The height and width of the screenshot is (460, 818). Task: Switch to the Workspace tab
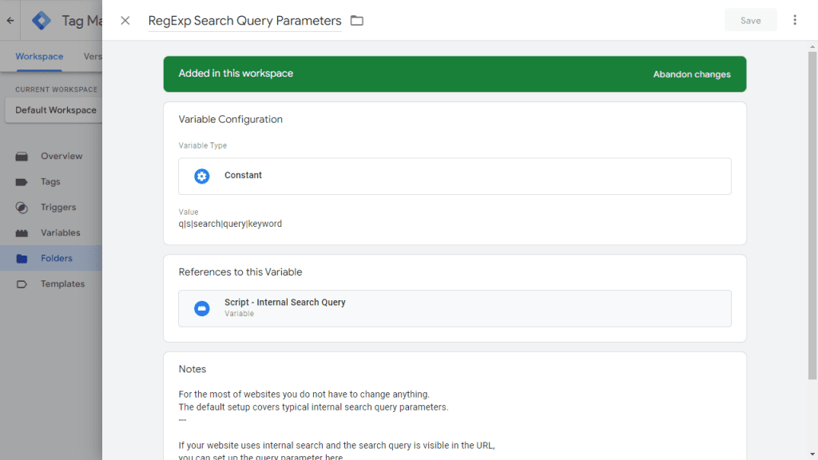coord(39,57)
